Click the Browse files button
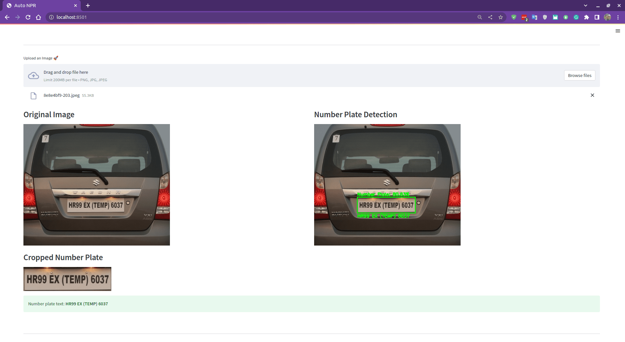This screenshot has width=625, height=342. 579,75
